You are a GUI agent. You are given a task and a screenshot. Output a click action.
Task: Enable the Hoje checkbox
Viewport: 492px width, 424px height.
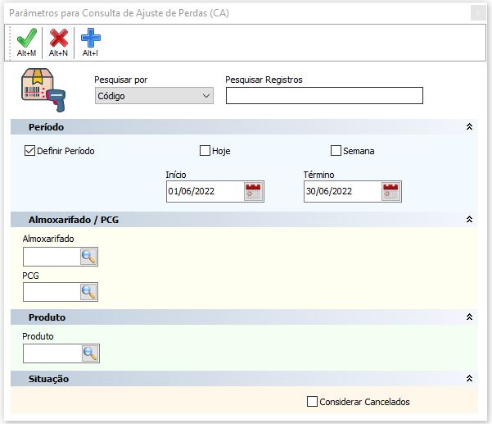coord(205,151)
